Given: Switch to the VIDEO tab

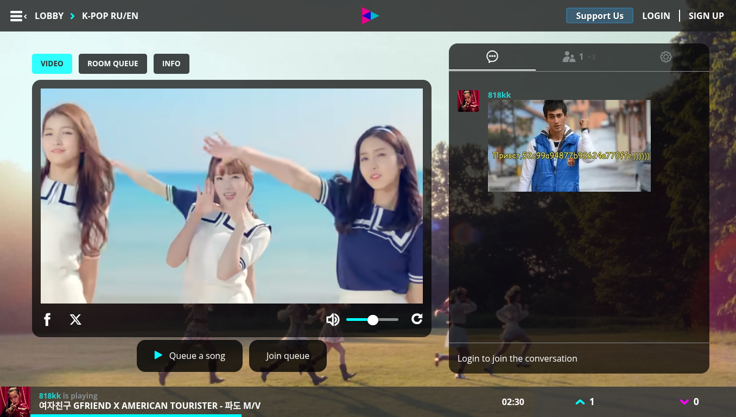Looking at the screenshot, I should point(52,64).
